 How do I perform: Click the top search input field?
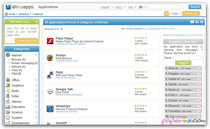click(x=165, y=7)
